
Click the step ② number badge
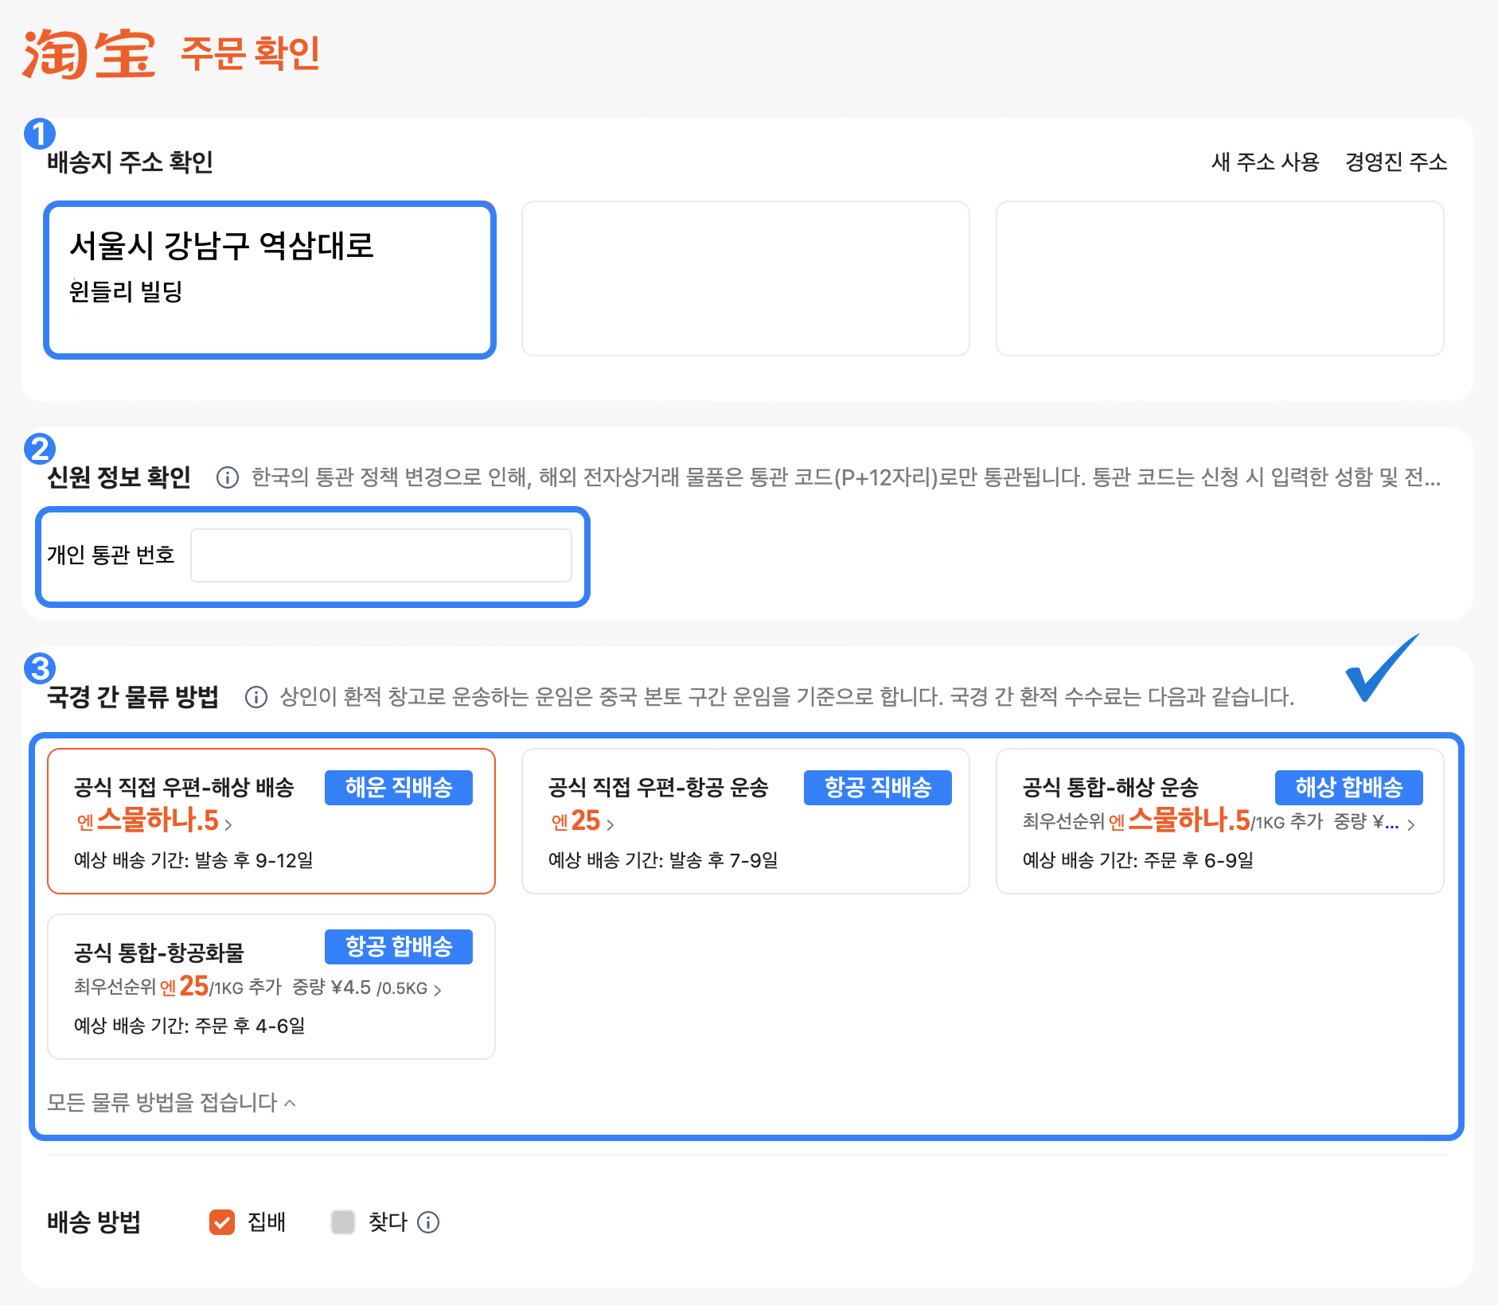41,448
